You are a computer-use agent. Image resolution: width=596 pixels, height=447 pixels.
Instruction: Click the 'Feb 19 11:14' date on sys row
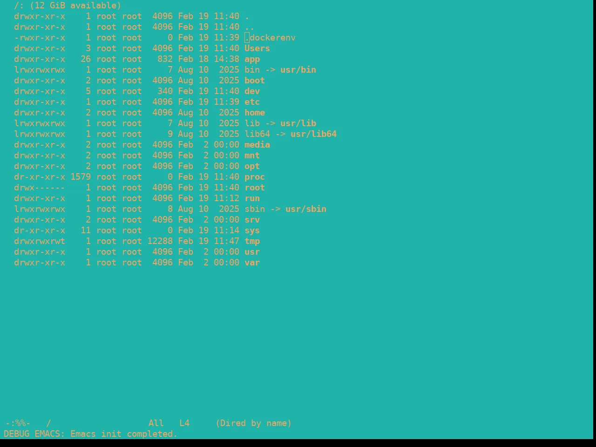(209, 230)
